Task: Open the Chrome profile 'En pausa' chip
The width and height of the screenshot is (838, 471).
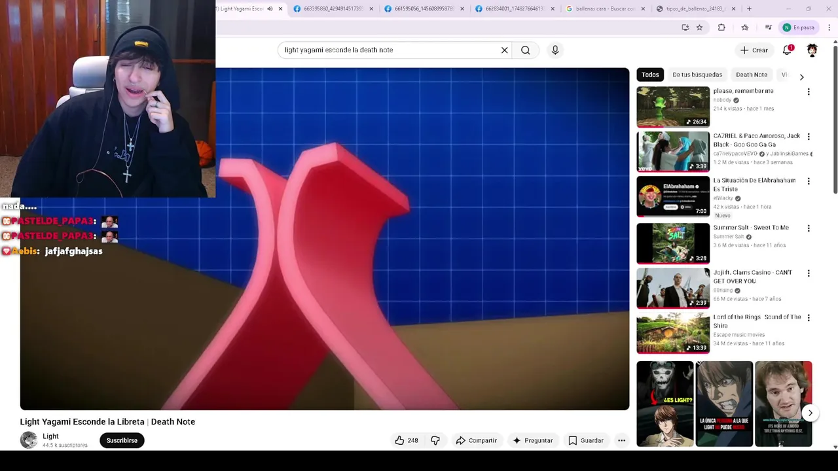Action: pos(799,27)
